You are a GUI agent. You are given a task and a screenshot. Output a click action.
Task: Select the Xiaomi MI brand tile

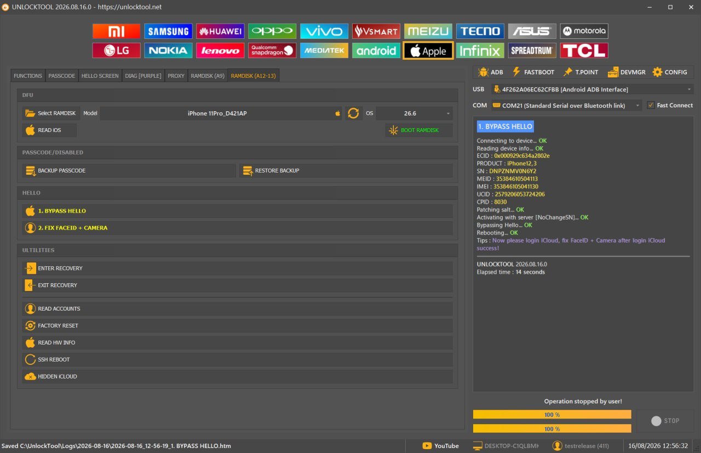[x=116, y=31]
